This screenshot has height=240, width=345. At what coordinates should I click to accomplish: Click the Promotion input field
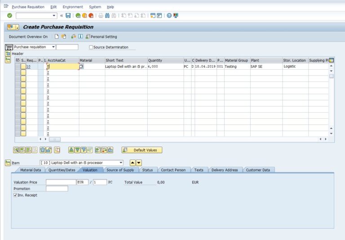click(x=57, y=189)
